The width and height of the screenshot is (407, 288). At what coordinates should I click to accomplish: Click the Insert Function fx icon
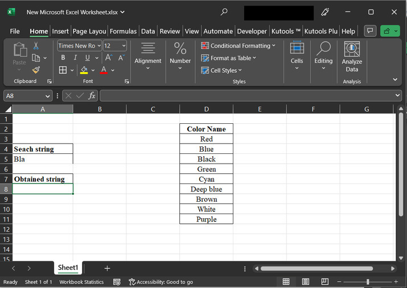pyautogui.click(x=92, y=96)
